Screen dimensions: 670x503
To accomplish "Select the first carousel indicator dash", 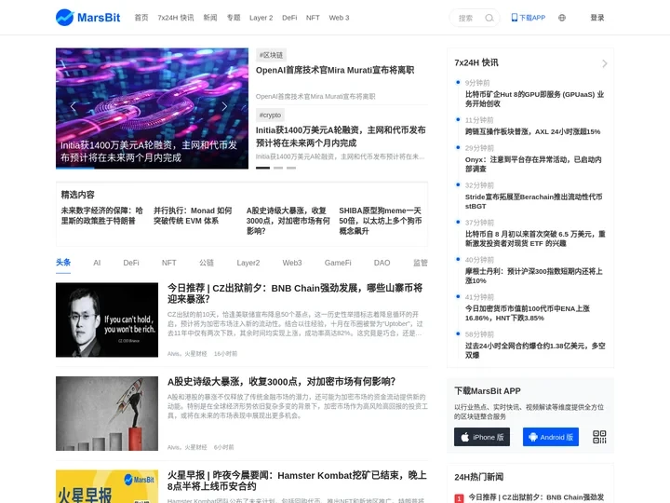I will tap(262, 168).
